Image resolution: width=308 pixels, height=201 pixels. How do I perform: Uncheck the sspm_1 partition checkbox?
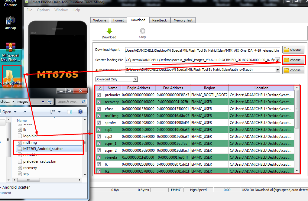pos(99,144)
